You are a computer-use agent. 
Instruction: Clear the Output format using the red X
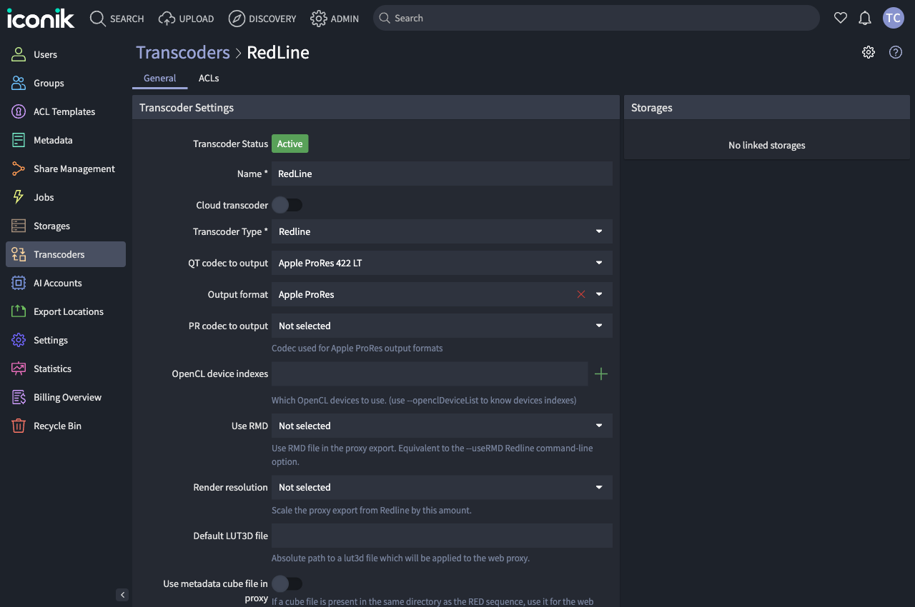(x=581, y=294)
